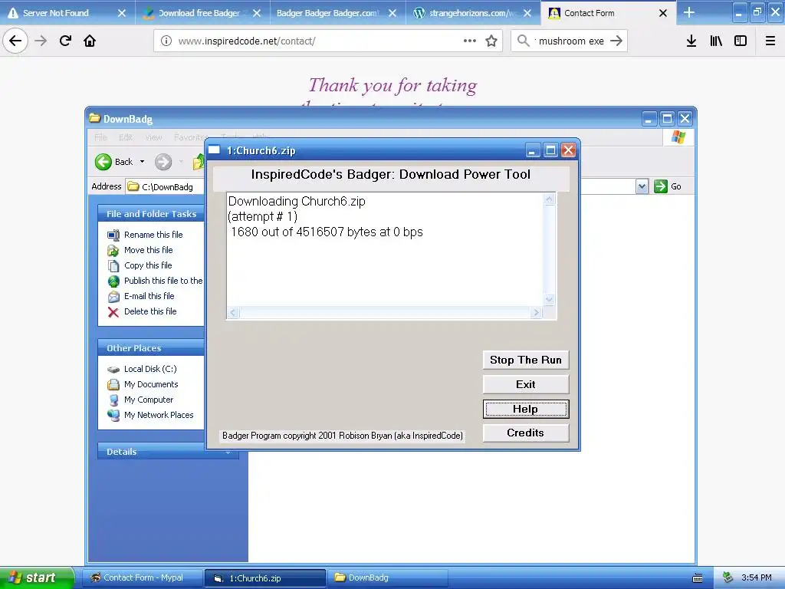Click the down arrow of log scrollbar
The image size is (785, 589).
tap(549, 300)
